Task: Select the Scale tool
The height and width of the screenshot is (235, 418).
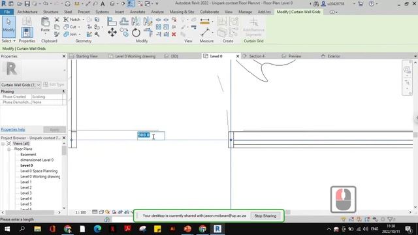Action: tap(166, 27)
